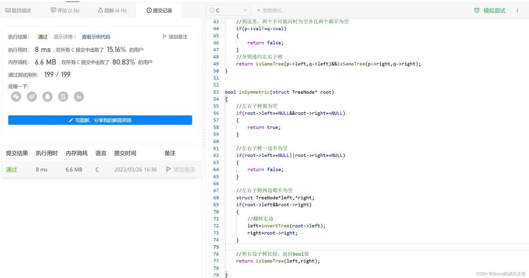Click the 8 ms cell in submission row
The width and height of the screenshot is (529, 278).
tap(42, 170)
